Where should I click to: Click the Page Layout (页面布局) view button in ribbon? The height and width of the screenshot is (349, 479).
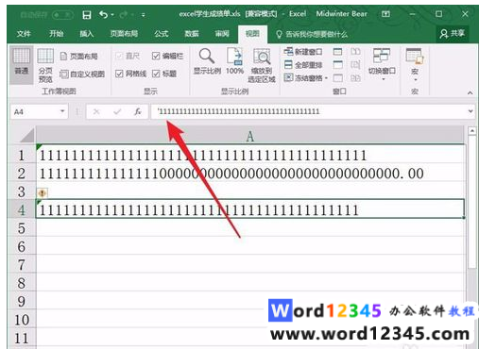point(79,57)
